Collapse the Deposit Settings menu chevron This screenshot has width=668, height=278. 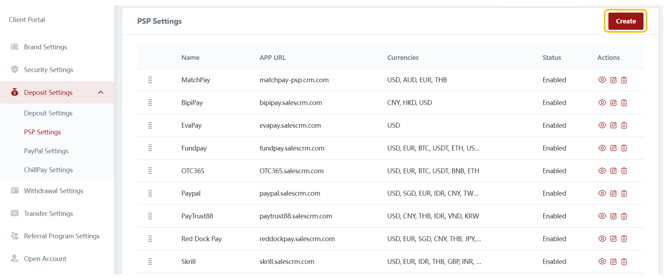[x=101, y=93]
